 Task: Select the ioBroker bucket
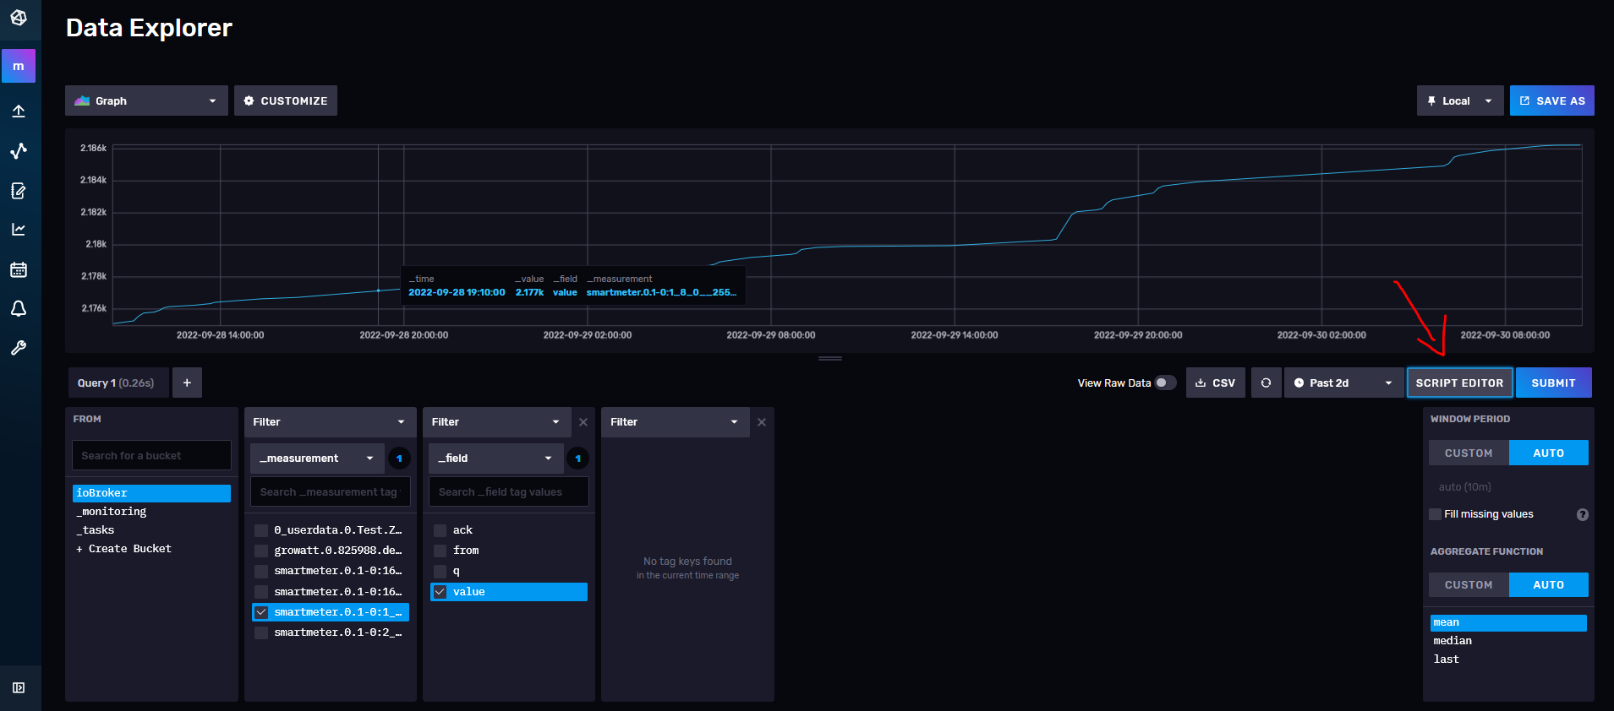[x=152, y=493]
